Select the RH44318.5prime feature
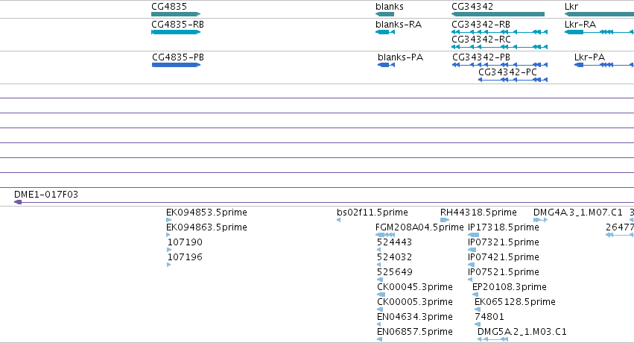This screenshot has height=343, width=634. [445, 220]
